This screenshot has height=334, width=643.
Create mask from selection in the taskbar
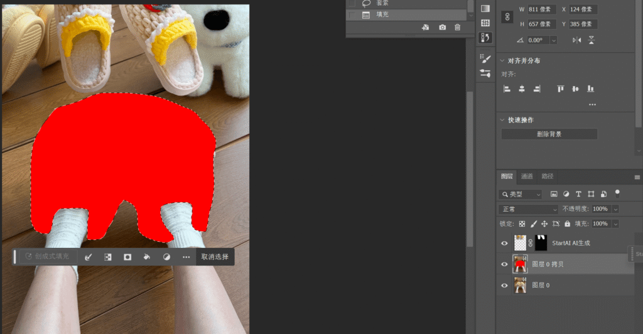(x=127, y=257)
